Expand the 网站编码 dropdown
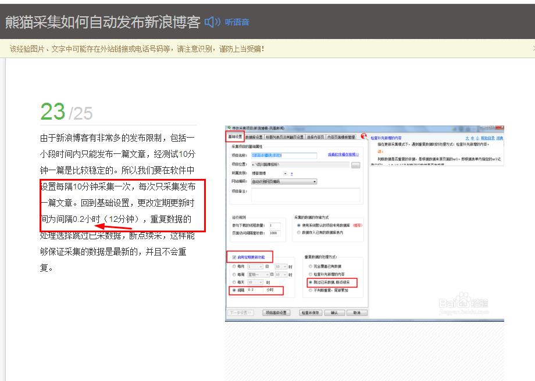This screenshot has width=535, height=381. pos(284,182)
